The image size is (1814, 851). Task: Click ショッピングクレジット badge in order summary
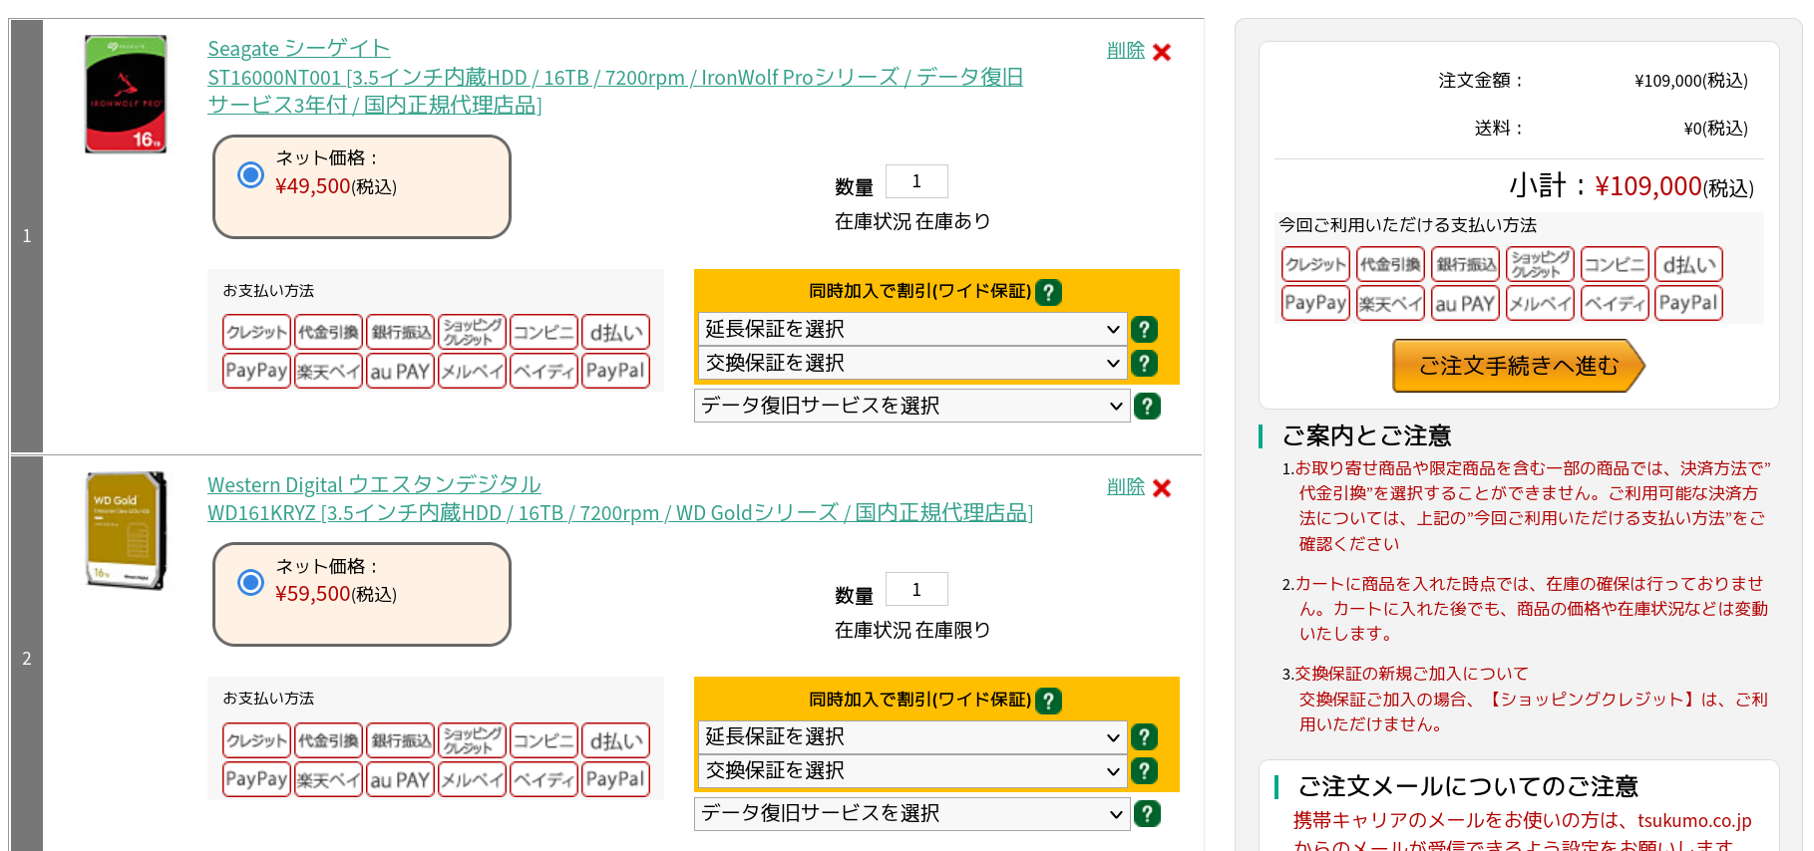(x=1540, y=264)
